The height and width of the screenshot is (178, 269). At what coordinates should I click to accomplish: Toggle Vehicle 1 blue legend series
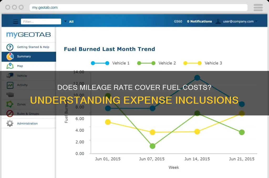(x=110, y=63)
